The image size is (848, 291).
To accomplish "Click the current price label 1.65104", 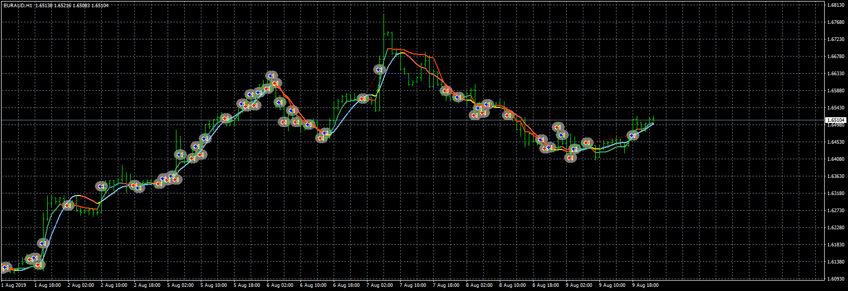I will (x=836, y=120).
